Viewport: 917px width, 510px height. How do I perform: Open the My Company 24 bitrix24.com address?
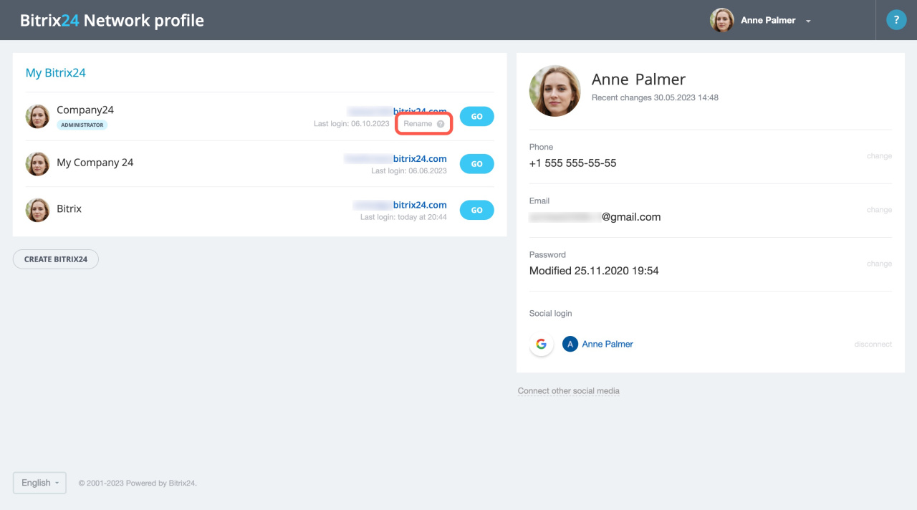(395, 159)
